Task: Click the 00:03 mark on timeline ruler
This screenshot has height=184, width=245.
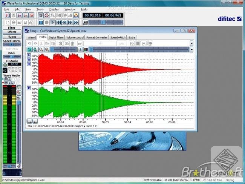Action: click(105, 122)
